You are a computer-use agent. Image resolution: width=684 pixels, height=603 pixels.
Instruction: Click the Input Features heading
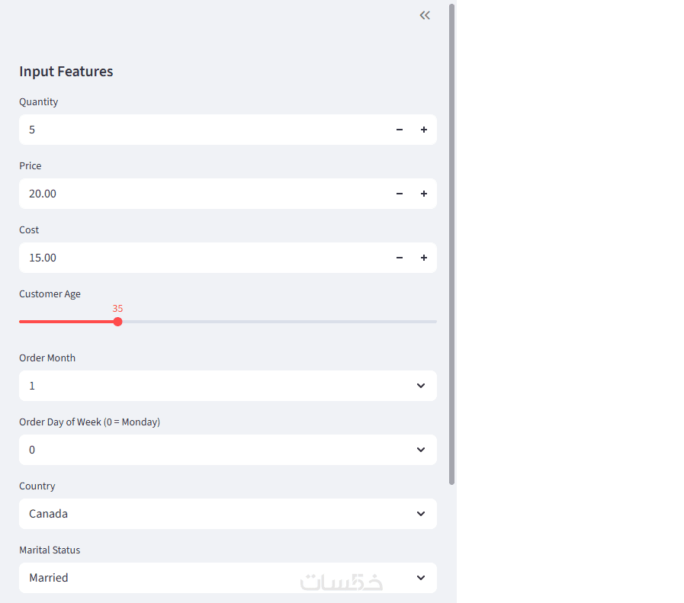tap(66, 72)
